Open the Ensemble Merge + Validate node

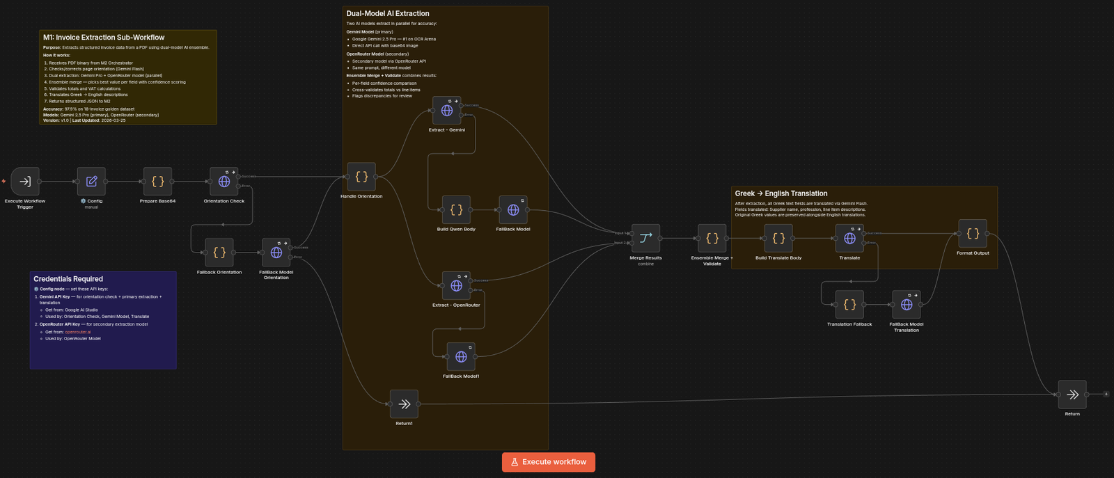(x=712, y=239)
